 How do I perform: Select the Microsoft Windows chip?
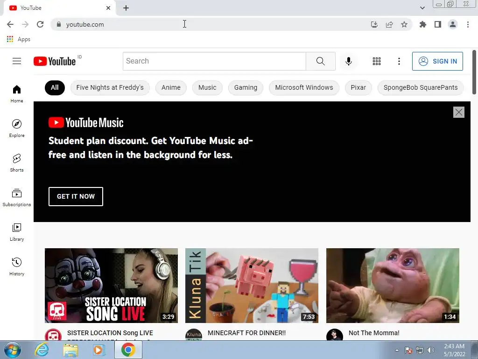pos(304,87)
